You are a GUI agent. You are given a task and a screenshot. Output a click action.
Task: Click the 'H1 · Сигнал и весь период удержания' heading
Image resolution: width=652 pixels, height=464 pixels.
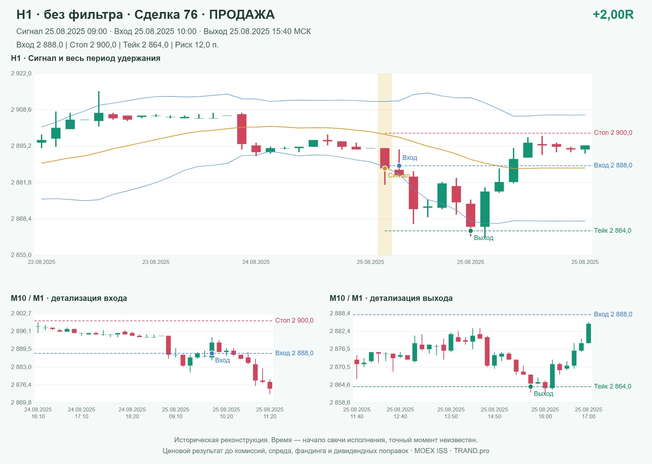coord(86,58)
